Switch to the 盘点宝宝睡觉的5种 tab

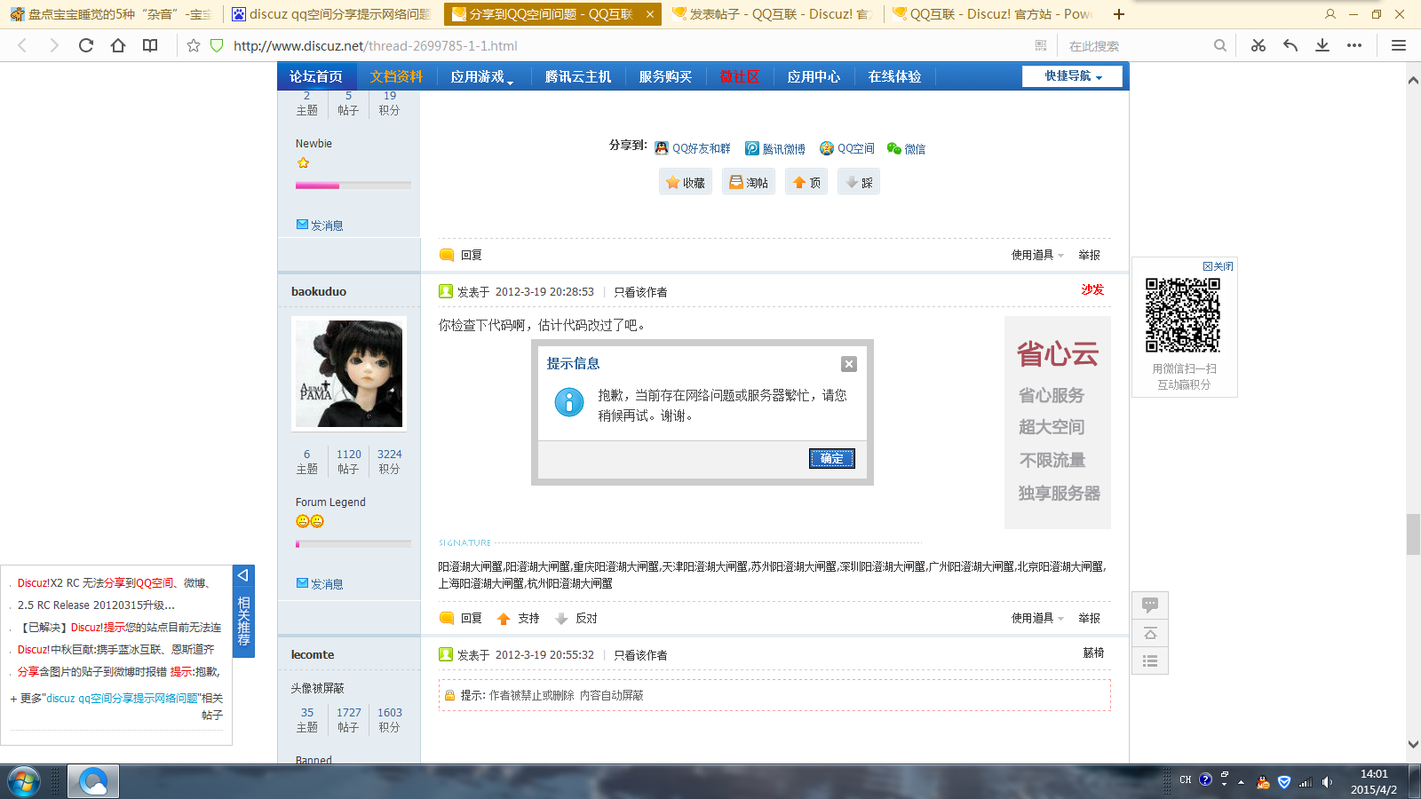click(111, 14)
